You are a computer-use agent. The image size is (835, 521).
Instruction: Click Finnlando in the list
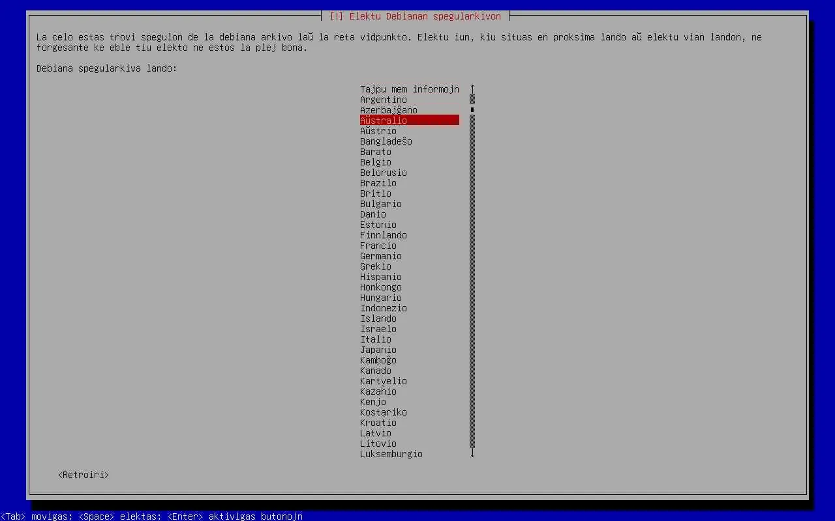click(x=384, y=235)
